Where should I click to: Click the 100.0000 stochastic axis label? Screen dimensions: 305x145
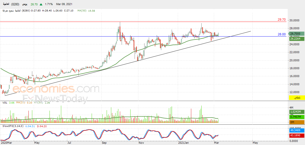point(296,128)
